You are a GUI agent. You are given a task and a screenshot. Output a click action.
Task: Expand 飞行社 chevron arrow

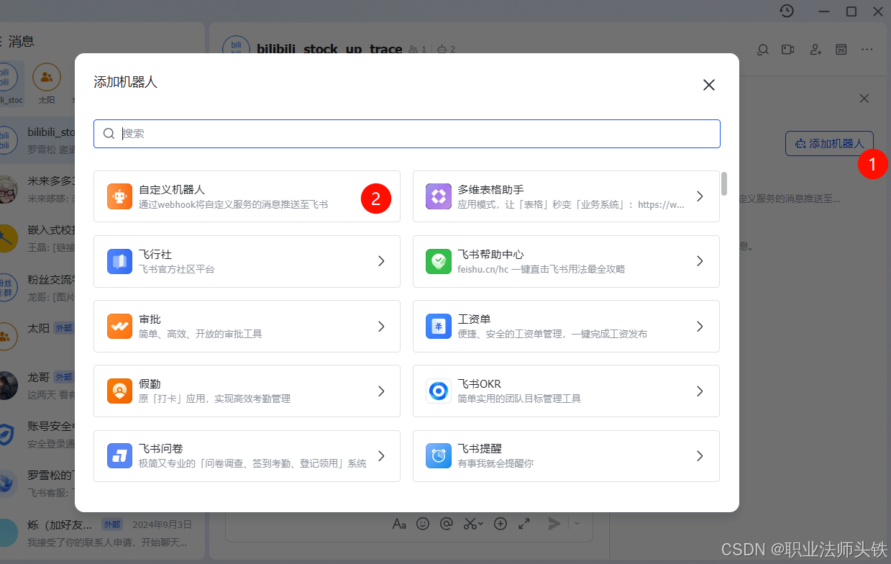[381, 261]
